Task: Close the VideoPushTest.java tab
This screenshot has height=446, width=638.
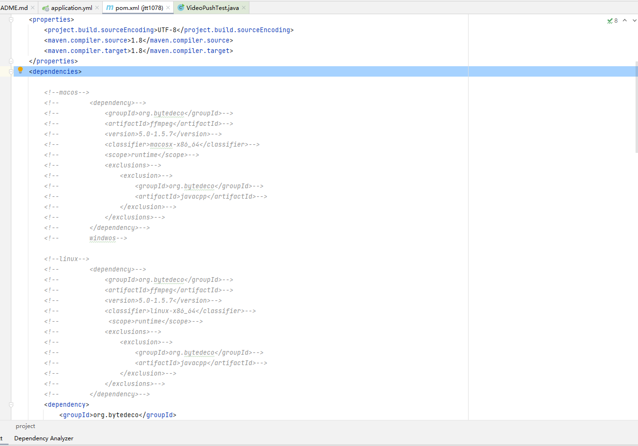Action: [244, 8]
